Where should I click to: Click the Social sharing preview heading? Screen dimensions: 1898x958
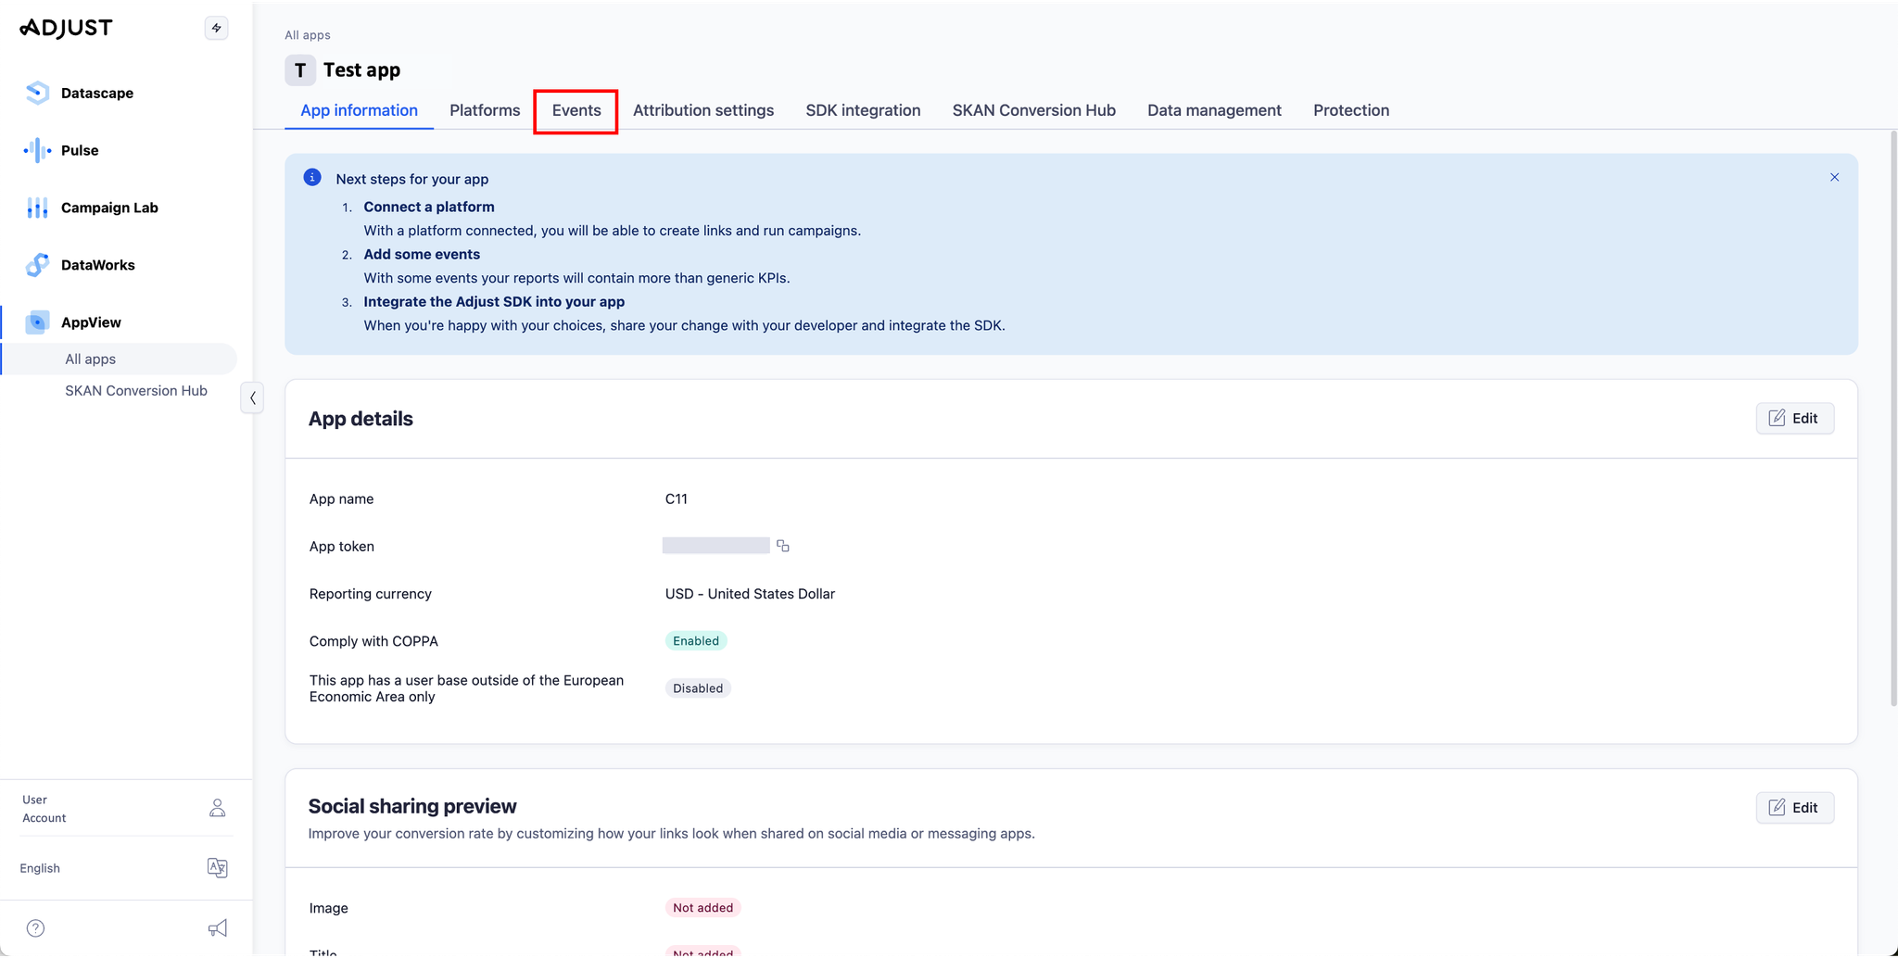[412, 806]
